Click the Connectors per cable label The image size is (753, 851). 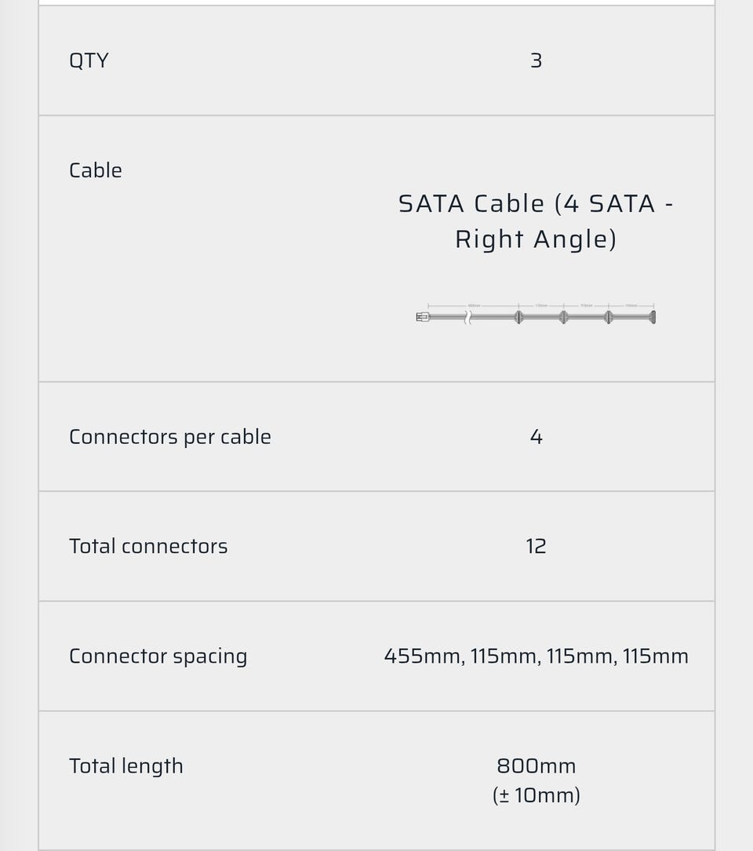coord(170,437)
